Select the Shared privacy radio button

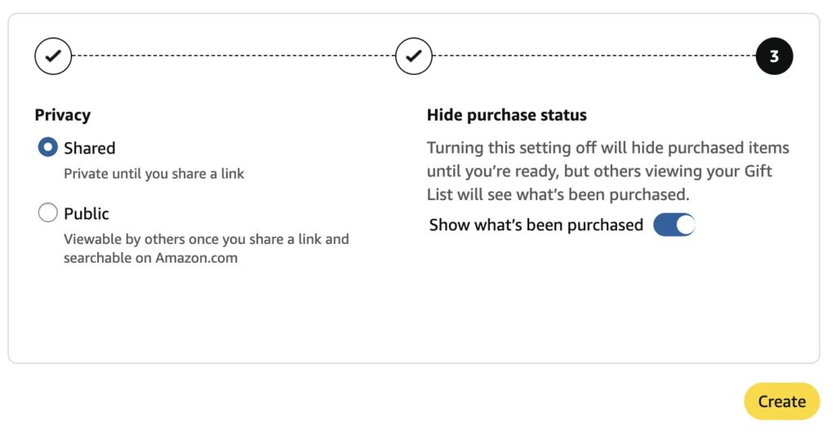[48, 148]
